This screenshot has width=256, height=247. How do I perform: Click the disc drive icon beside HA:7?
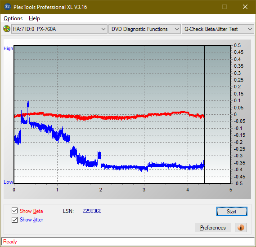[x=7, y=29]
